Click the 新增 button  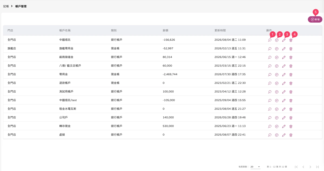pyautogui.click(x=315, y=19)
